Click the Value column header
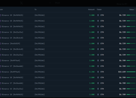 [131, 10]
